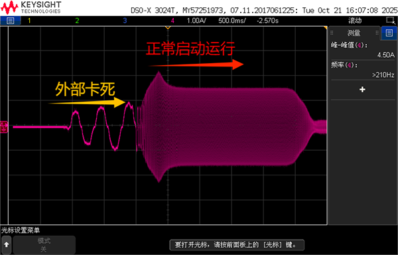
Task: Click the 模式 关 softkey
Action: [x=44, y=244]
